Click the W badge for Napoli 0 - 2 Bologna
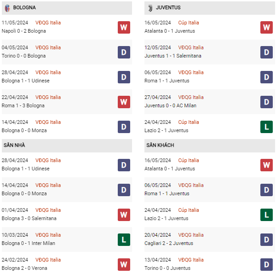Screen dimensions: 276x274 (124, 27)
